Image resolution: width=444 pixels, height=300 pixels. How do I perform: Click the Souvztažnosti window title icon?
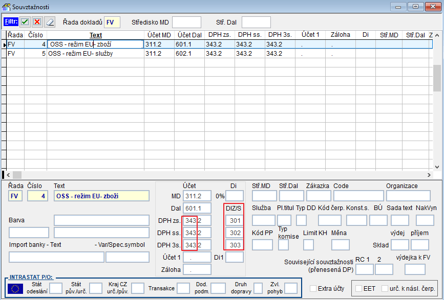coord(6,7)
